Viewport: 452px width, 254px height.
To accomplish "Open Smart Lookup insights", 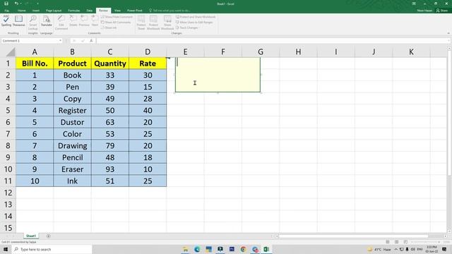I will 33,23.
